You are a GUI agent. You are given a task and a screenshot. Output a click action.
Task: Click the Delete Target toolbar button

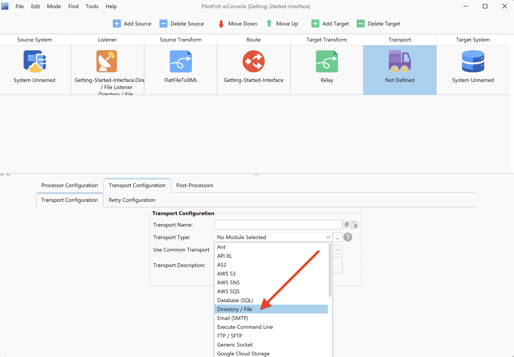pos(379,24)
